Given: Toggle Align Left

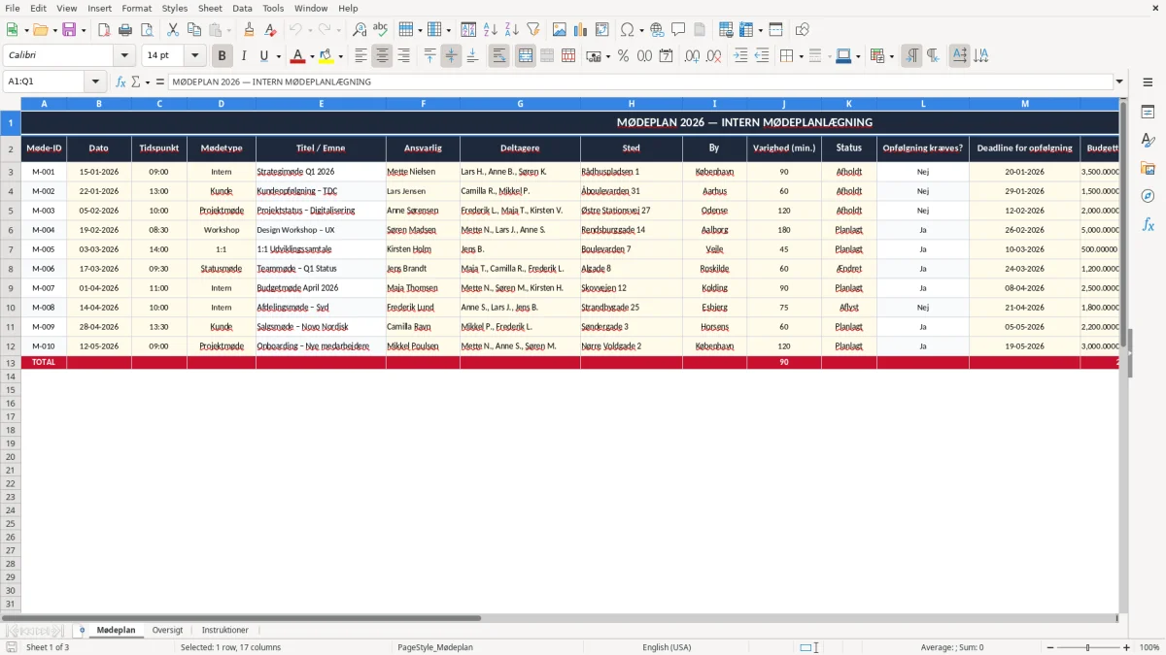Looking at the screenshot, I should click(360, 56).
